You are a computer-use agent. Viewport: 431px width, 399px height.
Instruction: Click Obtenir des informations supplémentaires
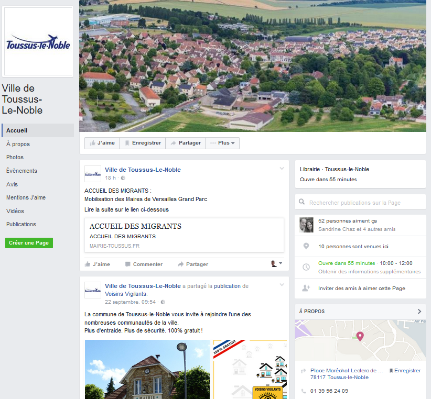coord(370,271)
